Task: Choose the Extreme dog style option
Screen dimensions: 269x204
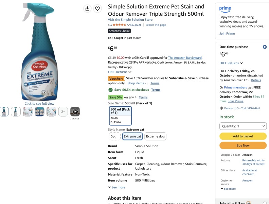Action: point(155,136)
